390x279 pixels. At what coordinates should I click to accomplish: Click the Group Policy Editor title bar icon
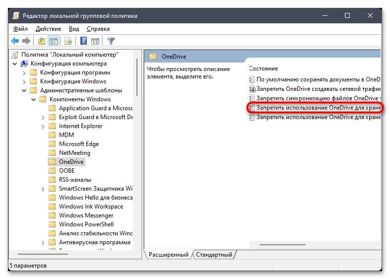click(x=16, y=16)
